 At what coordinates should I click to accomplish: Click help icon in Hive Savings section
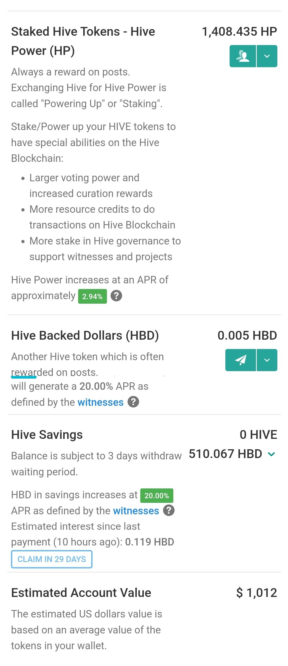(169, 510)
